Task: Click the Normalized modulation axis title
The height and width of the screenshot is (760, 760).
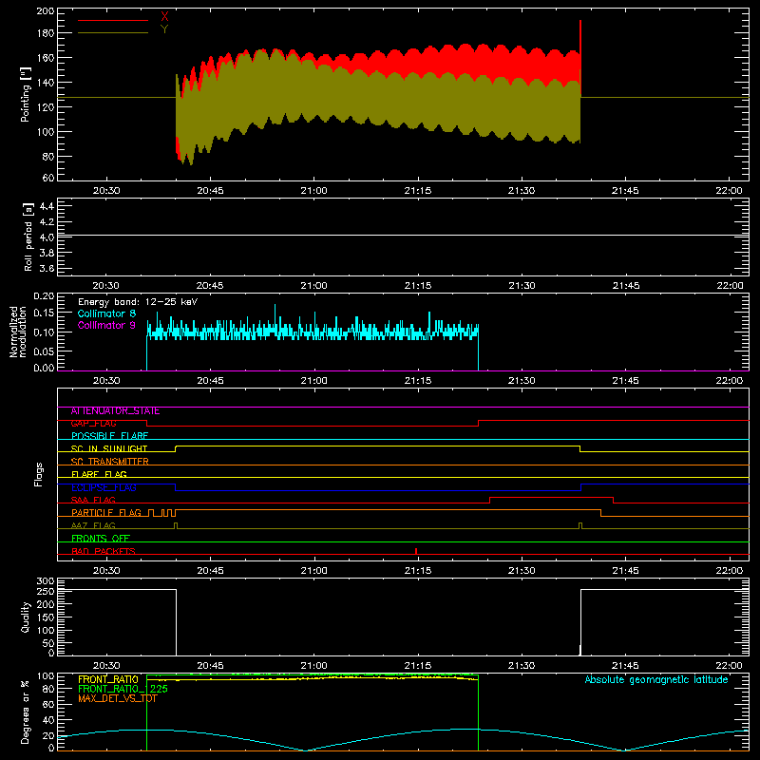Action: (18, 332)
